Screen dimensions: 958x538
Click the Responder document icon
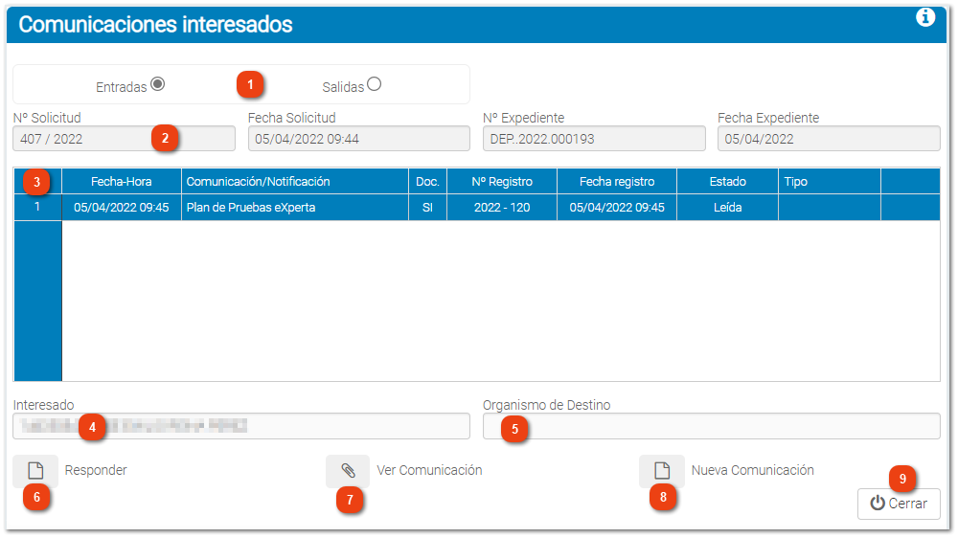coord(35,471)
